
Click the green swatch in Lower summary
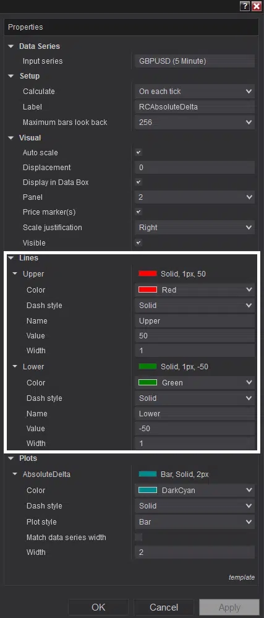[x=147, y=367]
